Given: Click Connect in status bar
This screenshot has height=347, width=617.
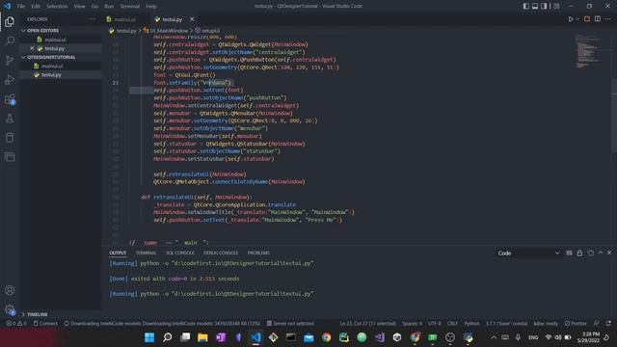Looking at the screenshot, I should (x=45, y=324).
